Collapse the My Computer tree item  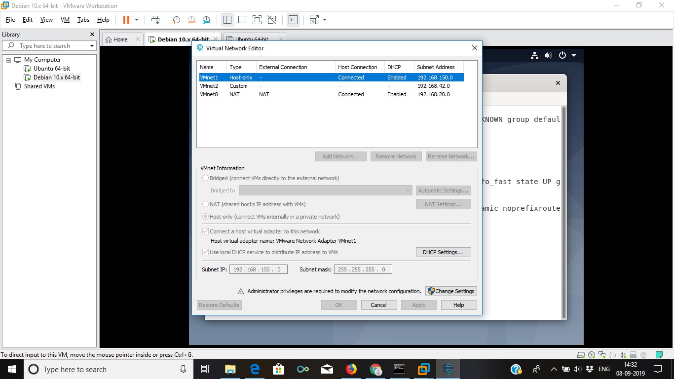[8, 59]
